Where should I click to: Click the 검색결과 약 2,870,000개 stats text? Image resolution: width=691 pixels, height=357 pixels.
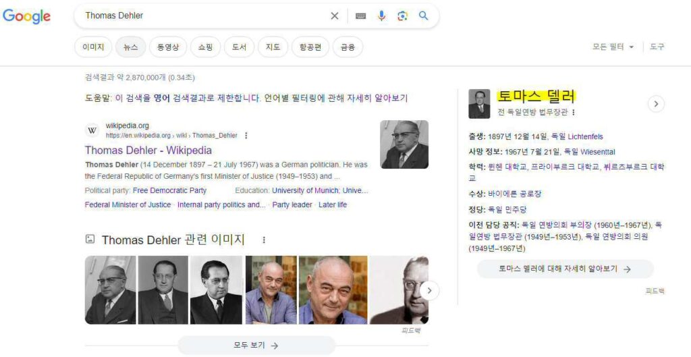140,78
